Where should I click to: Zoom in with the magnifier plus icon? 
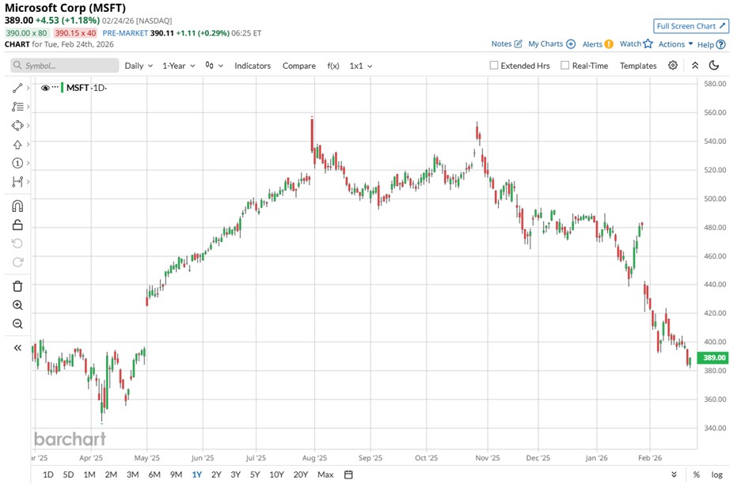(x=17, y=305)
